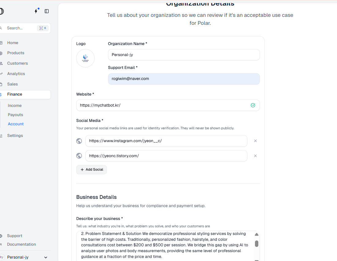This screenshot has width=337, height=261.
Task: Open the Income sub-item
Action: (15, 106)
